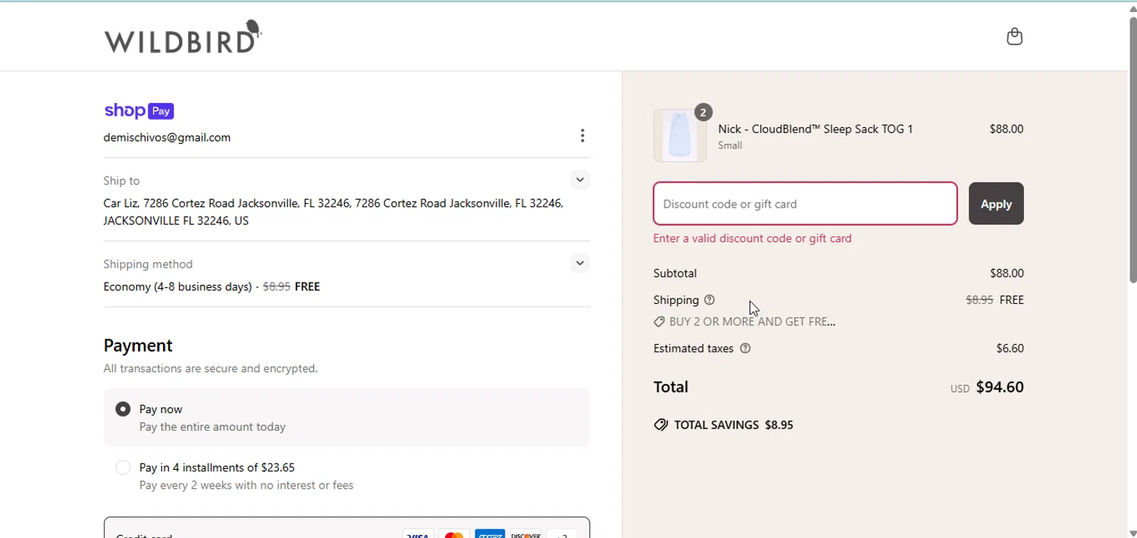1137x538 pixels.
Task: Select the Pay now option
Action: (123, 409)
